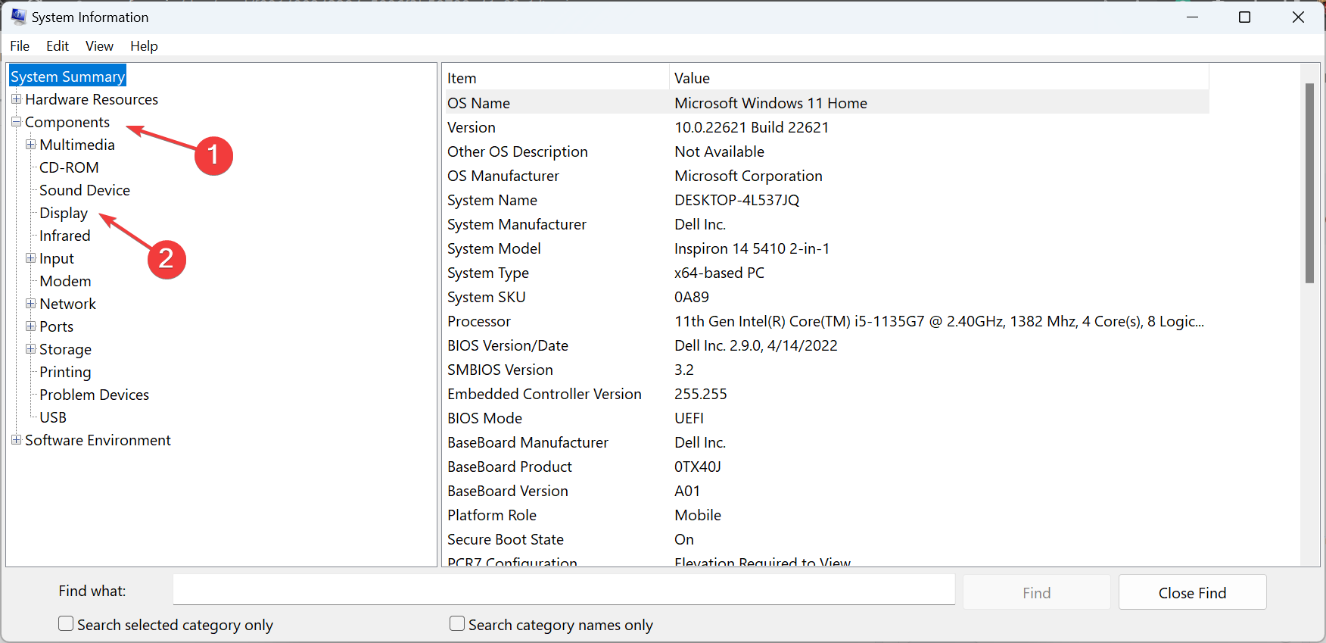This screenshot has width=1326, height=643.
Task: Select the System Name row
Action: [x=827, y=200]
